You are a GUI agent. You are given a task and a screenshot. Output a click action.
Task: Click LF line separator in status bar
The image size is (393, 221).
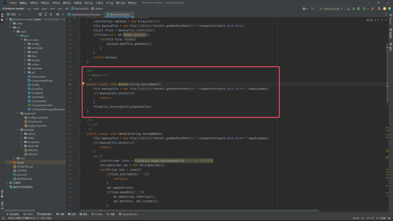(363, 218)
